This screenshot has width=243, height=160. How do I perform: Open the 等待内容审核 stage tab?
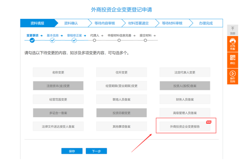105,23
